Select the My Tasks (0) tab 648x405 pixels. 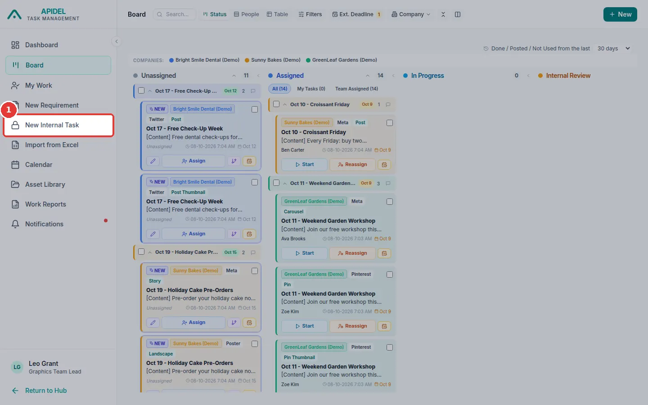pyautogui.click(x=311, y=89)
